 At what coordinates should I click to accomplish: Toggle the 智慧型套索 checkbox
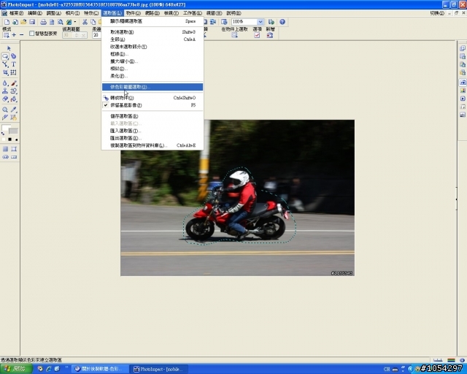[31, 34]
